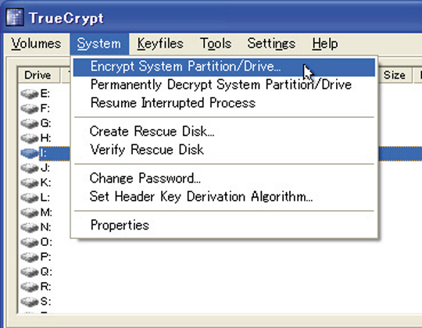Click the Size column header
422x328 pixels.
click(x=395, y=75)
